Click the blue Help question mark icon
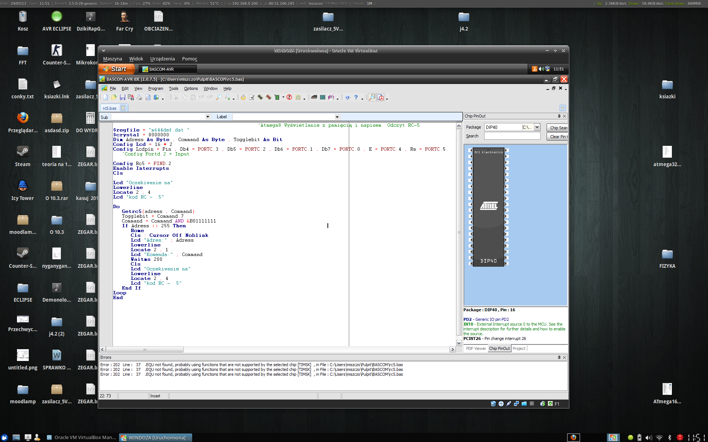Image resolution: width=708 pixels, height=442 pixels. click(x=356, y=97)
